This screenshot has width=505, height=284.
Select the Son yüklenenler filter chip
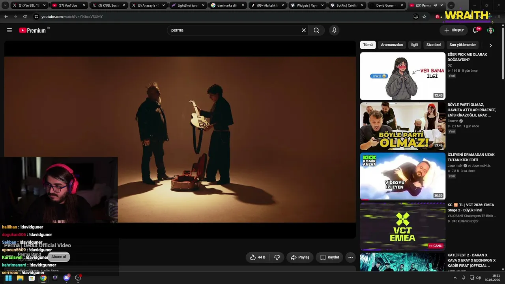[x=463, y=45]
